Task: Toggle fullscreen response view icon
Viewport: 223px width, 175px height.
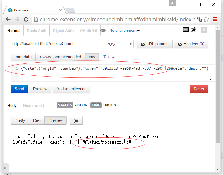Action: coord(76,120)
